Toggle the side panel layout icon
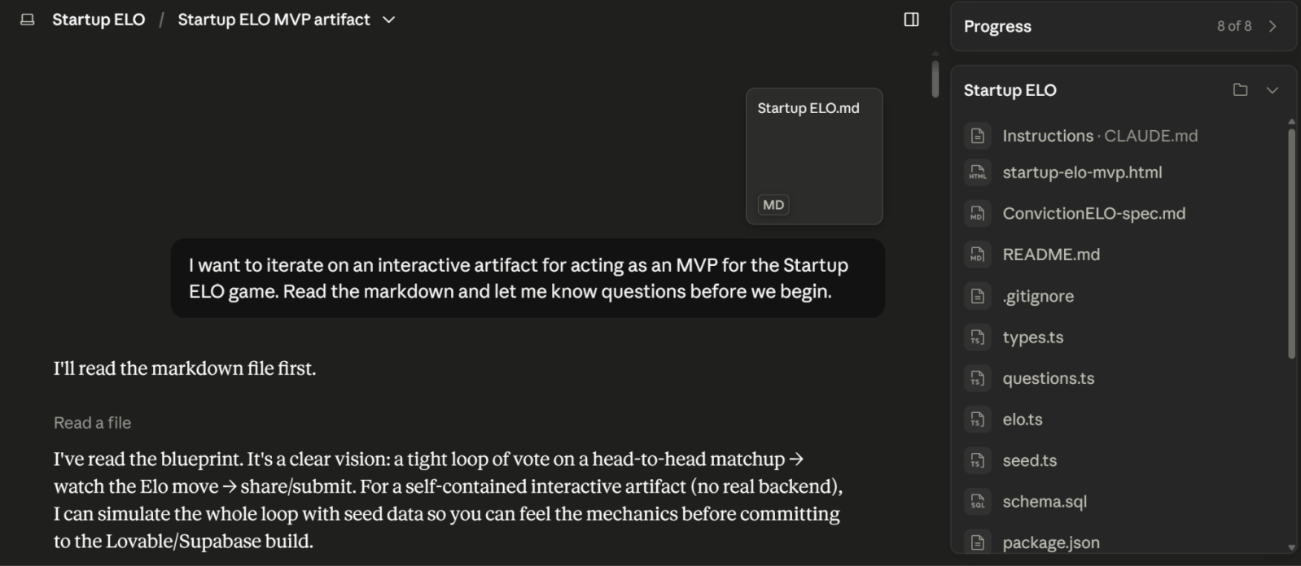Image resolution: width=1301 pixels, height=566 pixels. pos(911,20)
